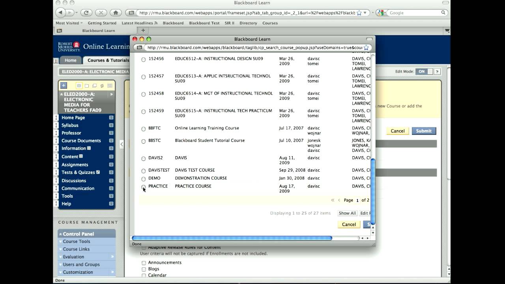Open options chevron for Syllabus item

point(111,125)
